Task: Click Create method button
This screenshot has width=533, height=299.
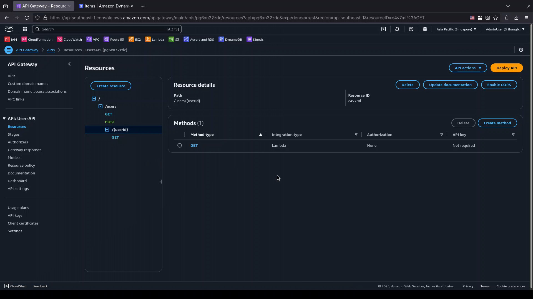Action: pos(497,123)
